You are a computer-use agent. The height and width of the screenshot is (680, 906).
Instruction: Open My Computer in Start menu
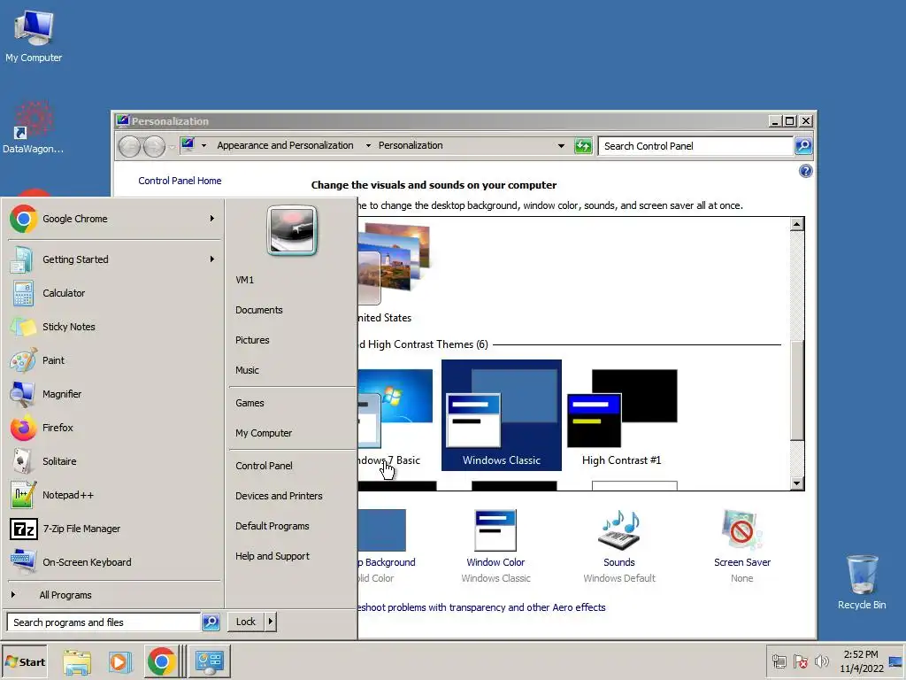(264, 433)
